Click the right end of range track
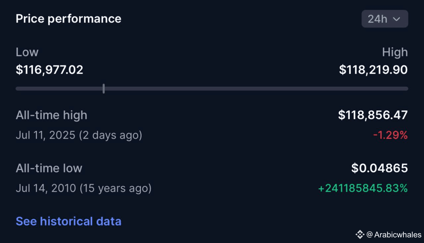This screenshot has height=243, width=424. [x=406, y=89]
